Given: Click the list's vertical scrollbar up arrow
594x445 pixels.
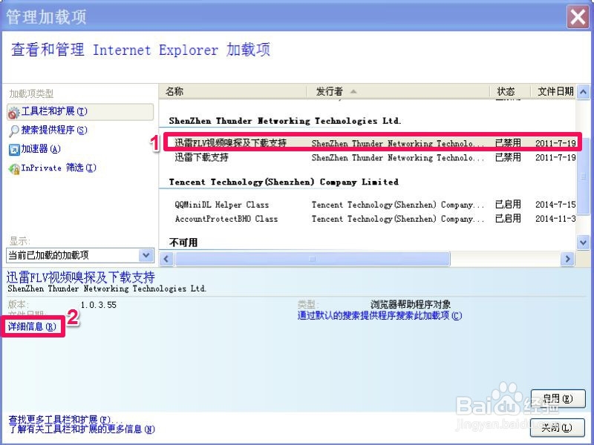Looking at the screenshot, I should tap(584, 91).
